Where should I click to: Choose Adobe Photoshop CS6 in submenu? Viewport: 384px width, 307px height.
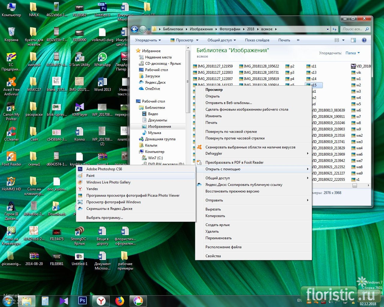click(104, 169)
